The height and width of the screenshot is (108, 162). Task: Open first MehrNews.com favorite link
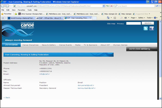pyautogui.click(x=59, y=14)
